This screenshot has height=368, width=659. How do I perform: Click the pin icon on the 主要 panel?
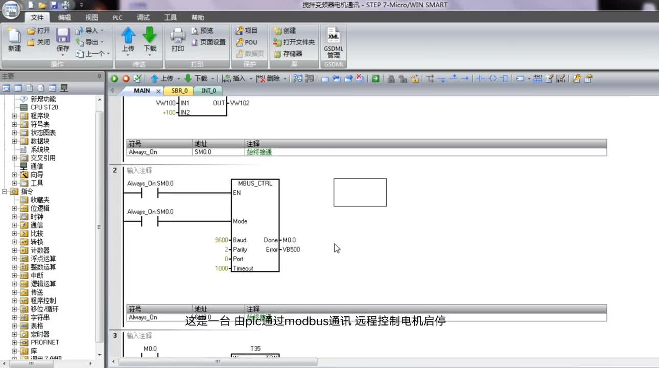[x=100, y=76]
